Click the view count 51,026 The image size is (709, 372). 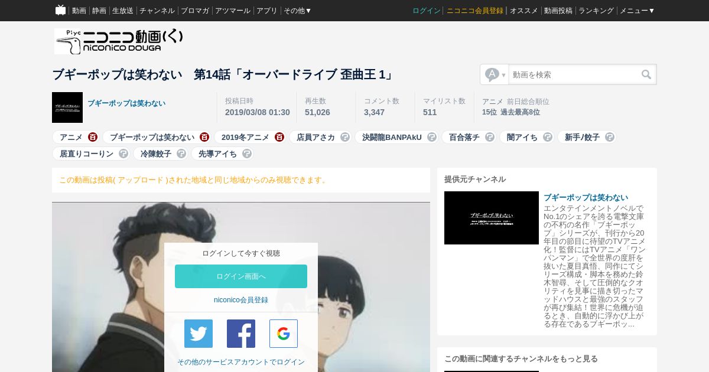pos(317,112)
